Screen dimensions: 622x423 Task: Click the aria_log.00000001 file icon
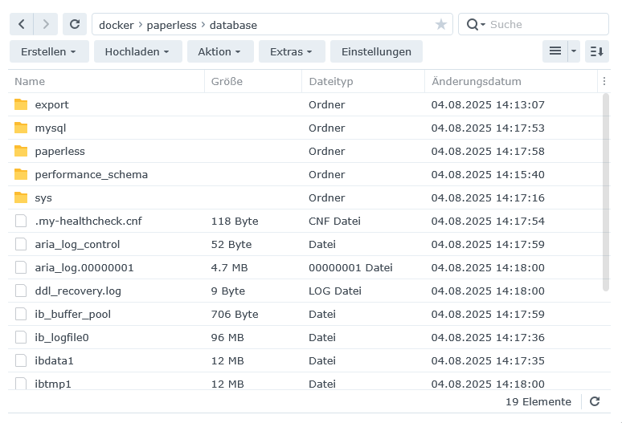21,268
